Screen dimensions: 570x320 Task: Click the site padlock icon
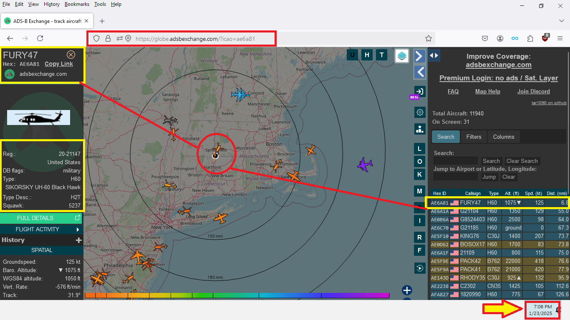(108, 38)
